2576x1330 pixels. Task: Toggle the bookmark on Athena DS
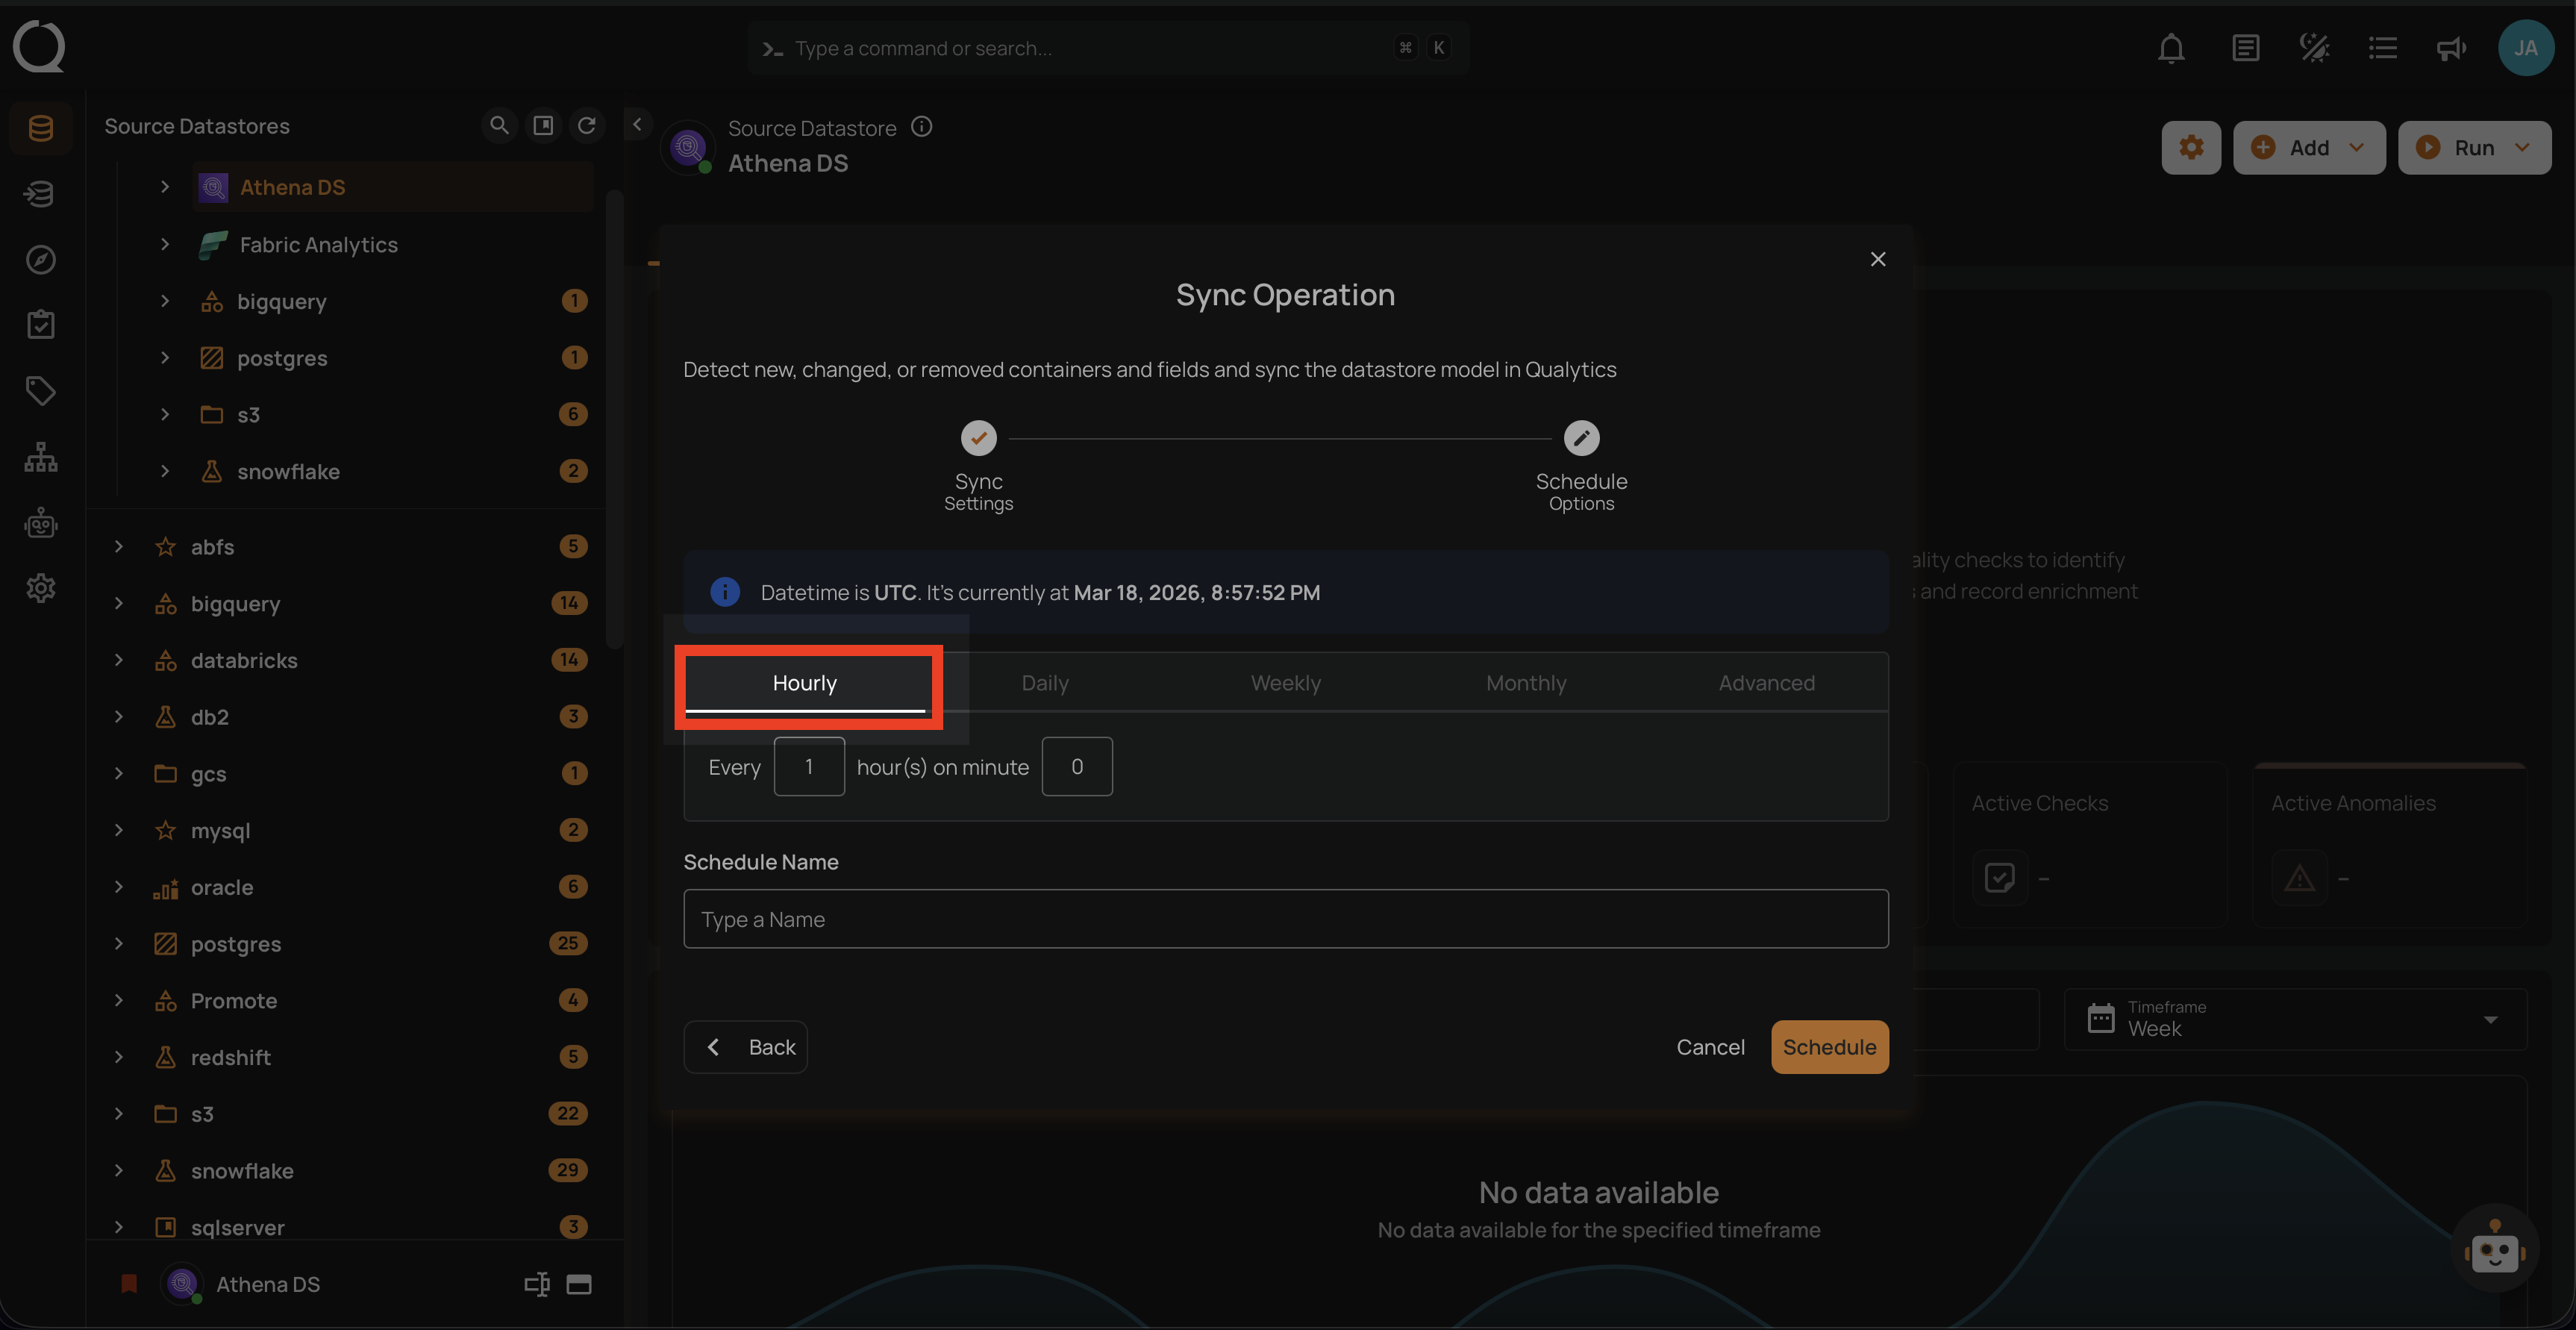pyautogui.click(x=129, y=1284)
